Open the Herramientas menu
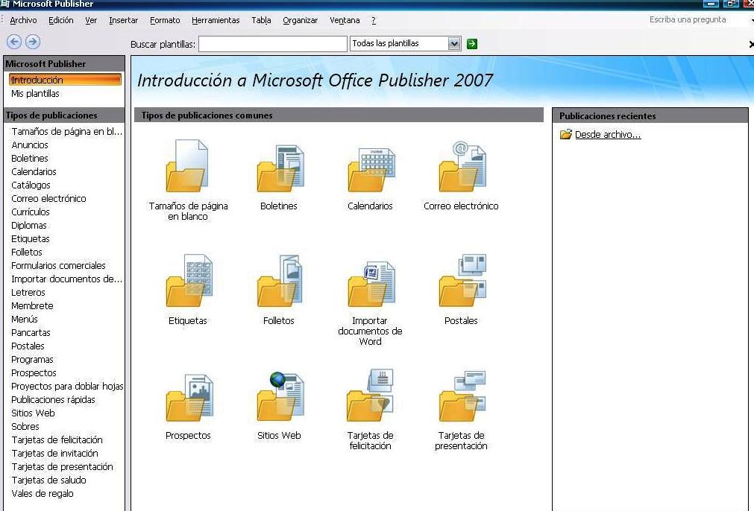 pos(216,20)
